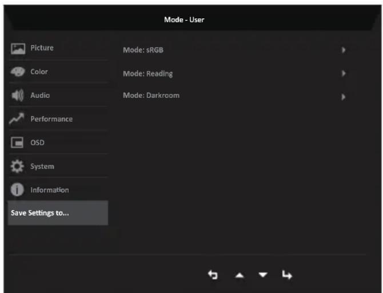Click the OSD window icon
The width and height of the screenshot is (383, 293).
point(17,142)
